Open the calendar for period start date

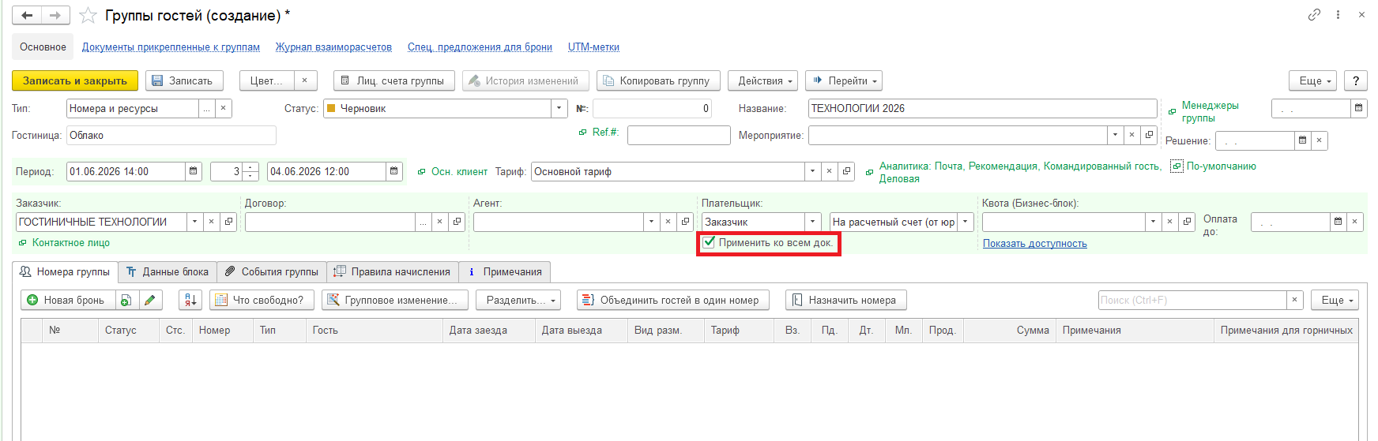[x=194, y=171]
